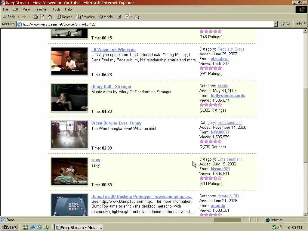Screen dimensions: 308x231
Task: Open the Help menu
Action: click(68, 9)
